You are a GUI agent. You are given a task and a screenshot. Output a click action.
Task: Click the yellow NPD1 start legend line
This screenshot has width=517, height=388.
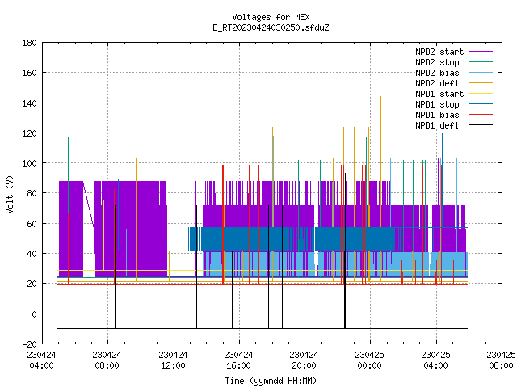tap(481, 94)
